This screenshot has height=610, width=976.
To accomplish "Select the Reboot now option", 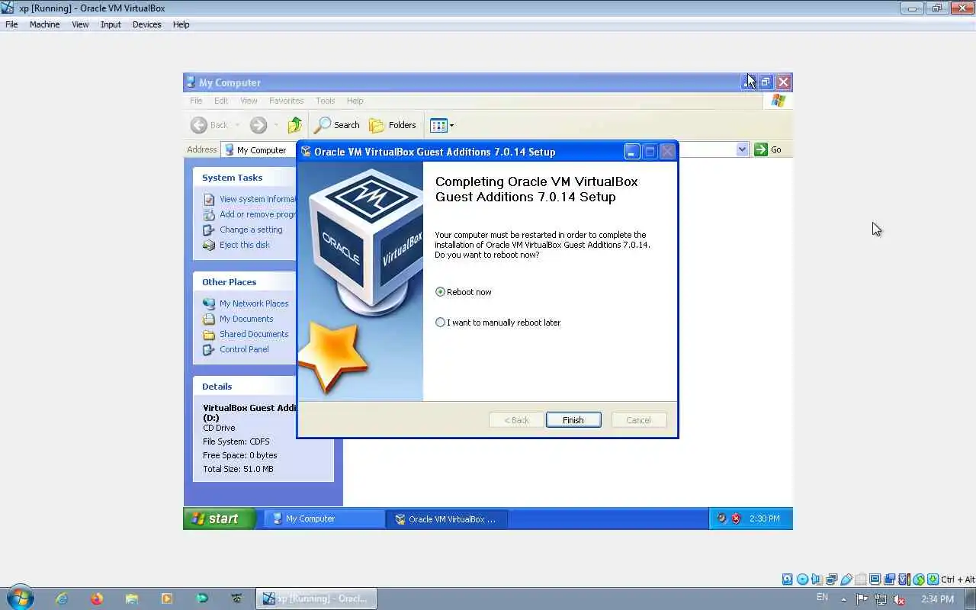I will click(464, 292).
